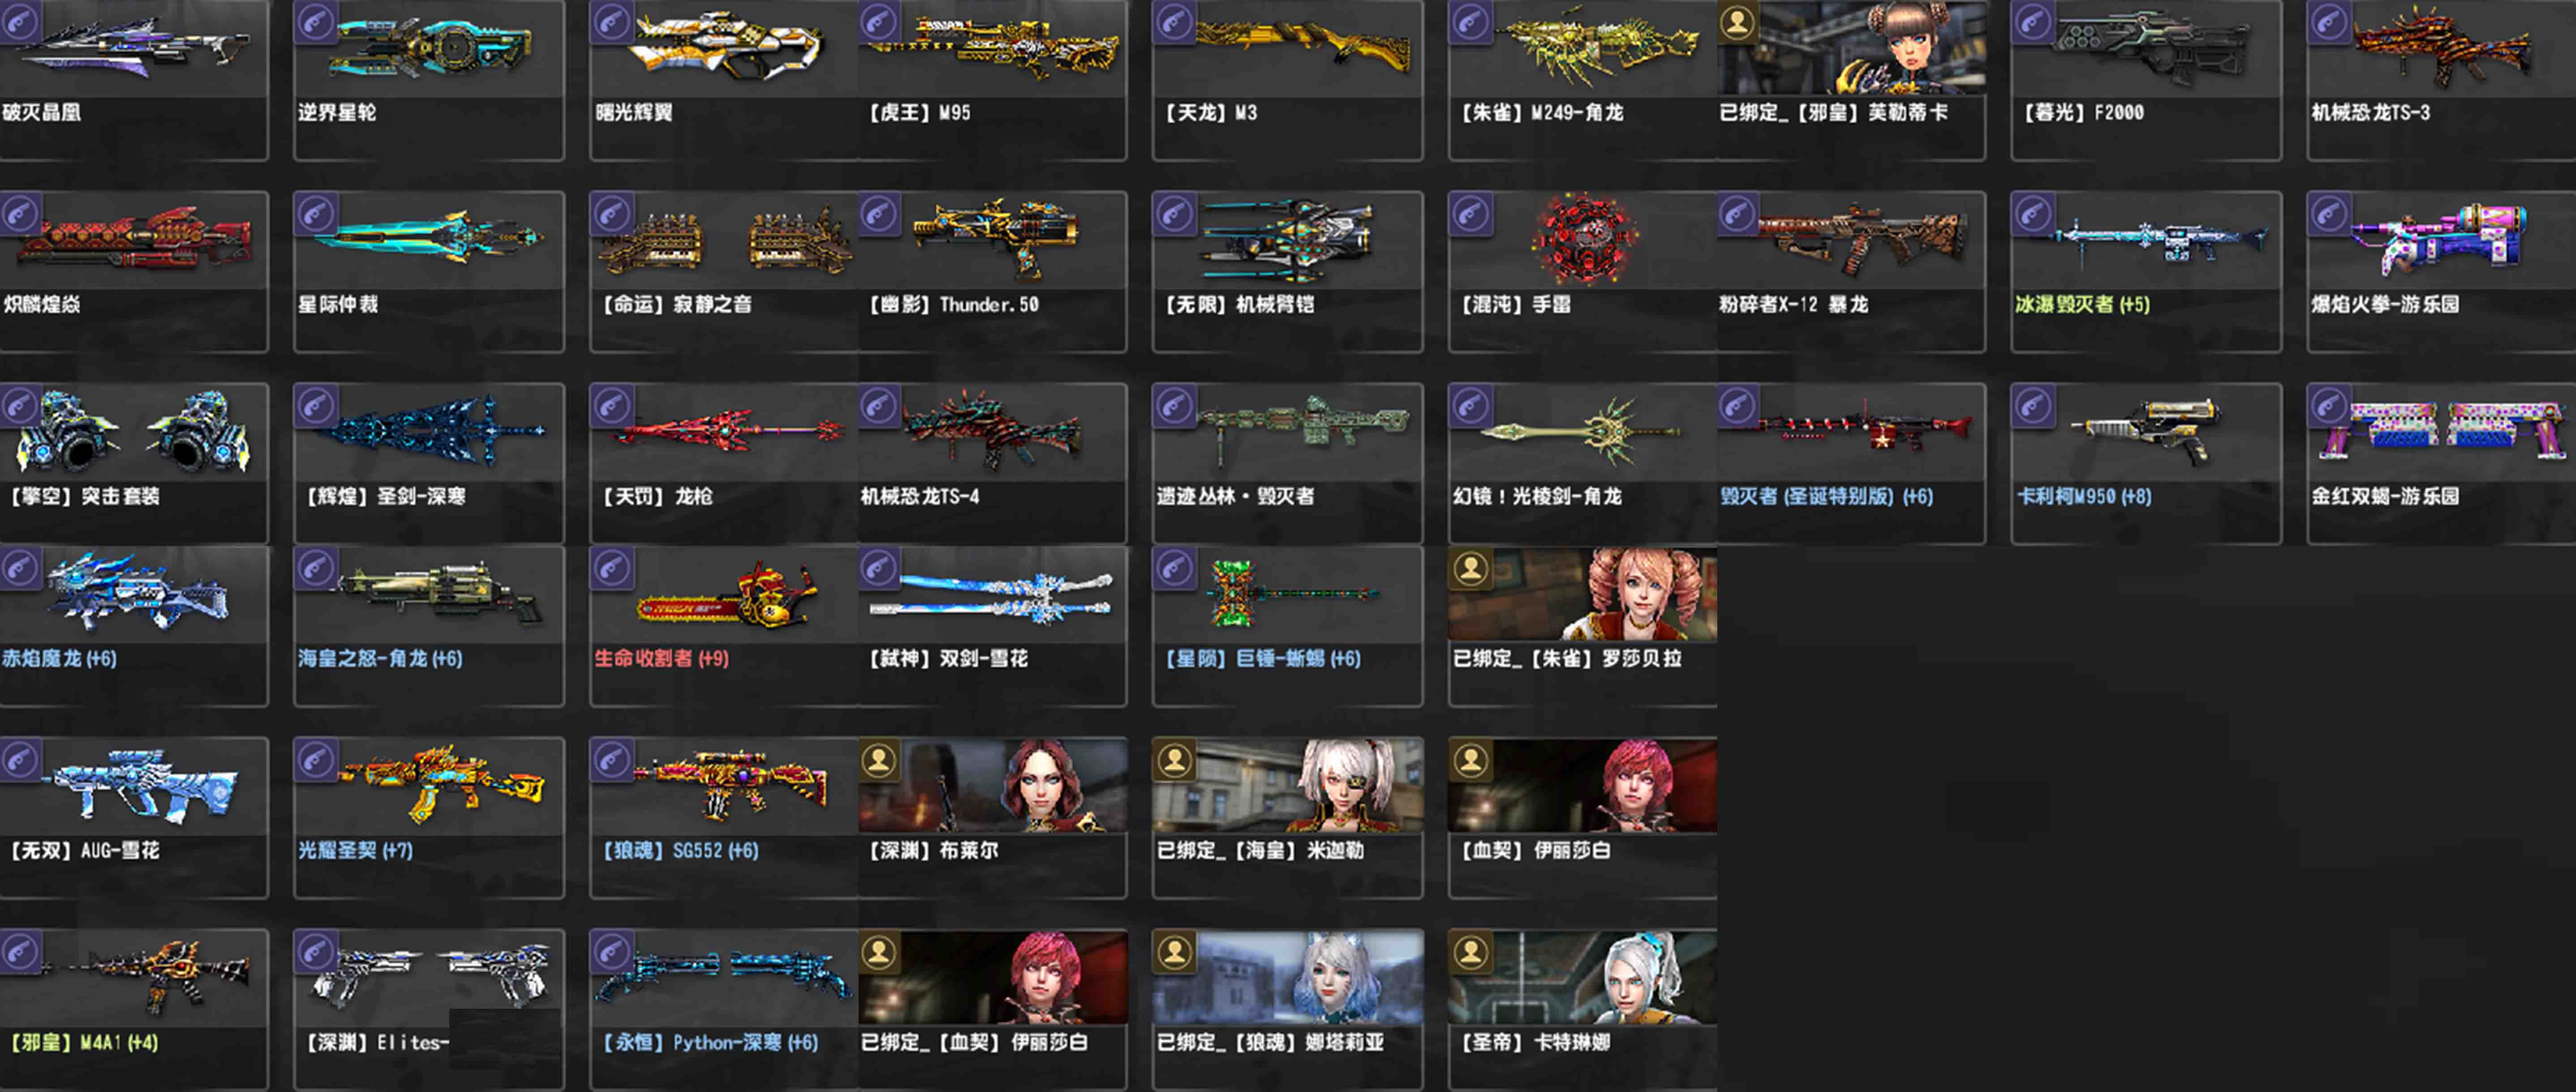
Task: Select the 破灭晶凰 weapon thumbnail
Action: [x=134, y=47]
